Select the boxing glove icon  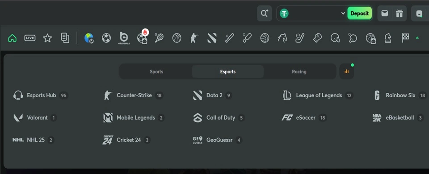tap(317, 38)
